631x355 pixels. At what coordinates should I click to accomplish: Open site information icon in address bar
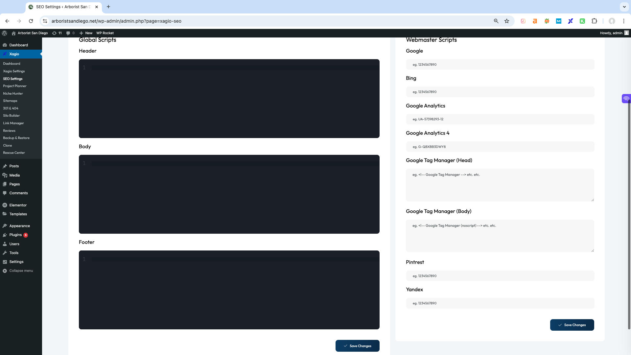[x=45, y=21]
